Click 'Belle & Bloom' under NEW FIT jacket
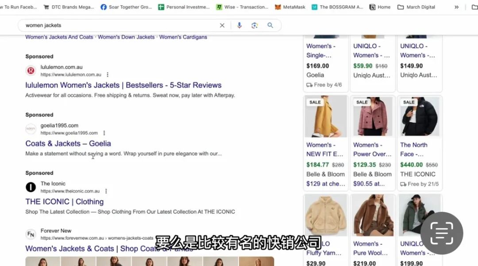Image resolution: width=478 pixels, height=266 pixels. (326, 174)
